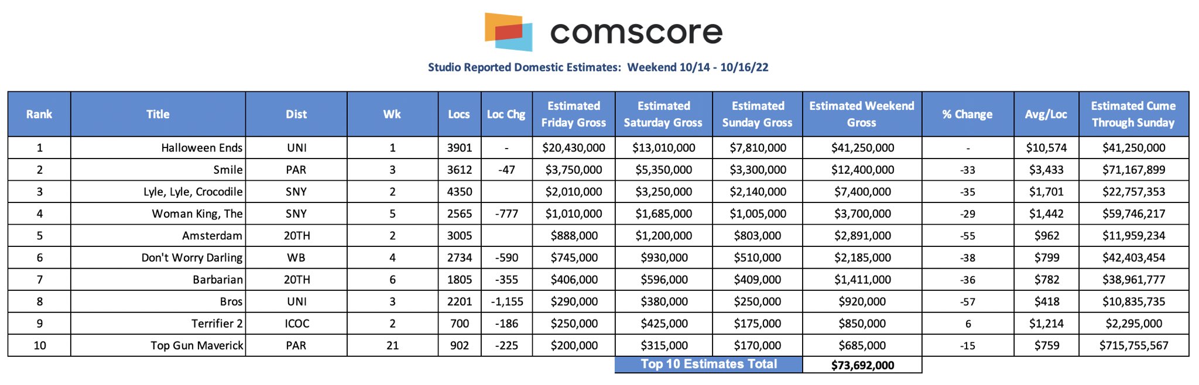Click the Terrifier 2 title cell

(217, 324)
